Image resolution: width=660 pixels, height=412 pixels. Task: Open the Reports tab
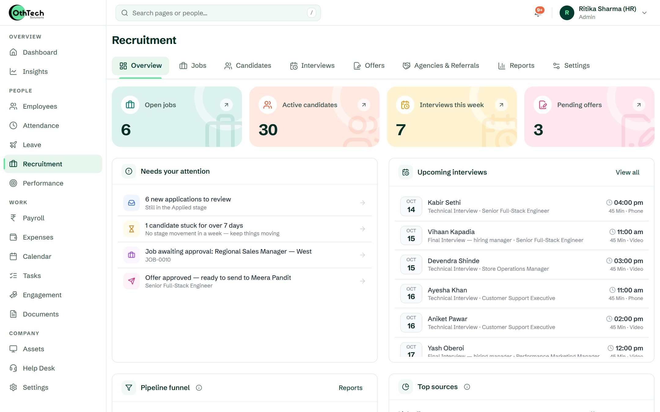(516, 66)
